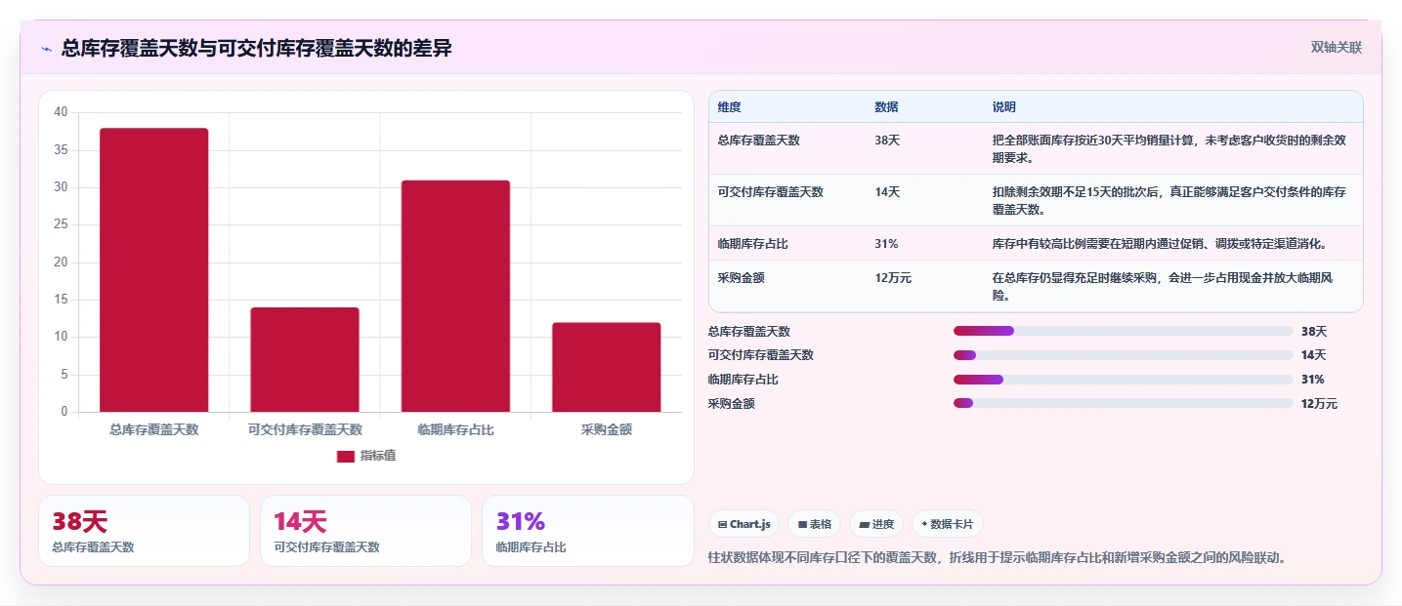The height and width of the screenshot is (606, 1402).
Task: Click the 采购金额 cell in table
Action: click(x=741, y=278)
